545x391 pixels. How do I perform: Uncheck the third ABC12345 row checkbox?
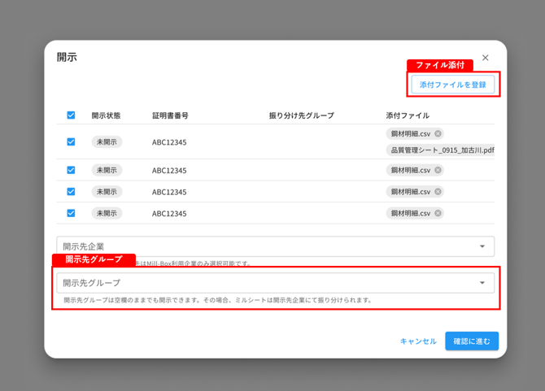coord(71,191)
